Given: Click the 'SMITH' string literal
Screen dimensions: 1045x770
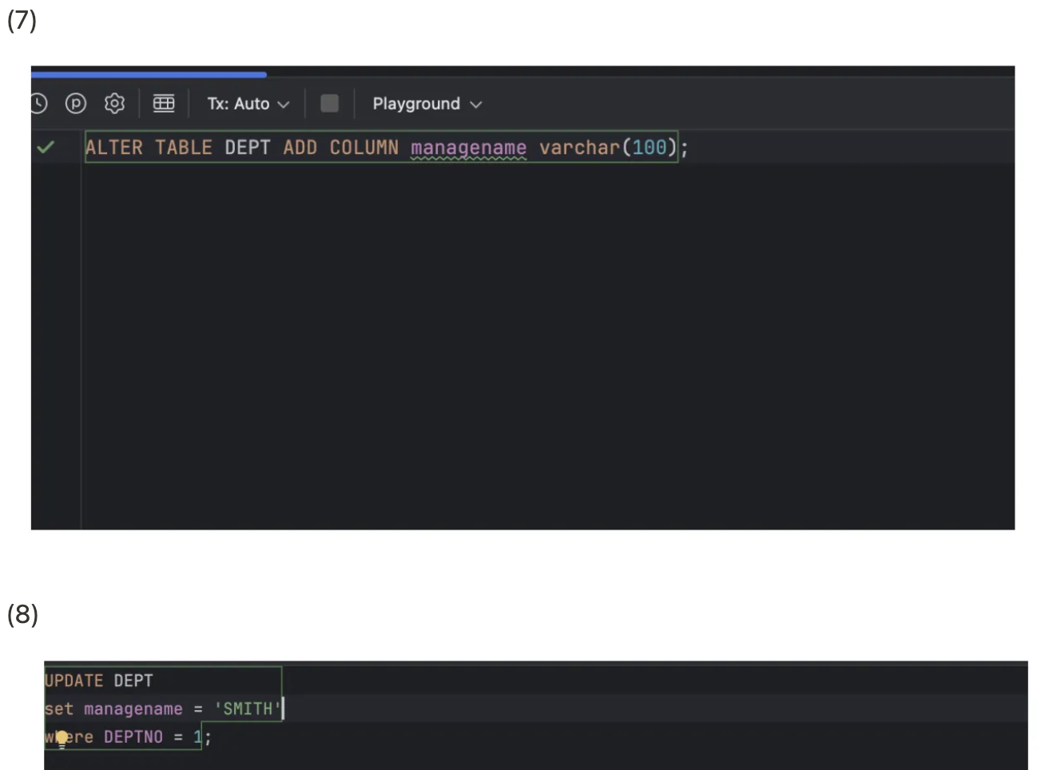Looking at the screenshot, I should tap(248, 708).
